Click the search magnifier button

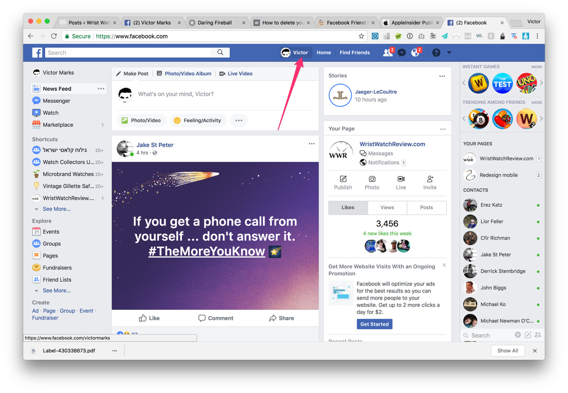[220, 53]
